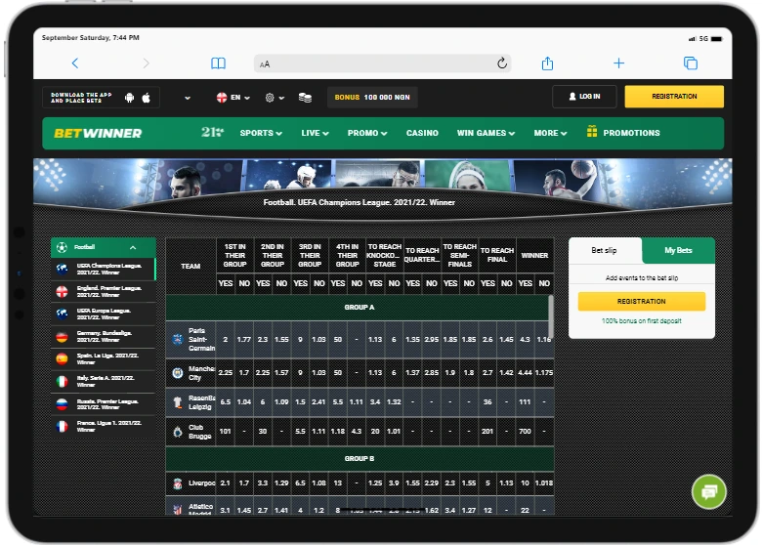Go back with Safari back arrow

click(75, 63)
